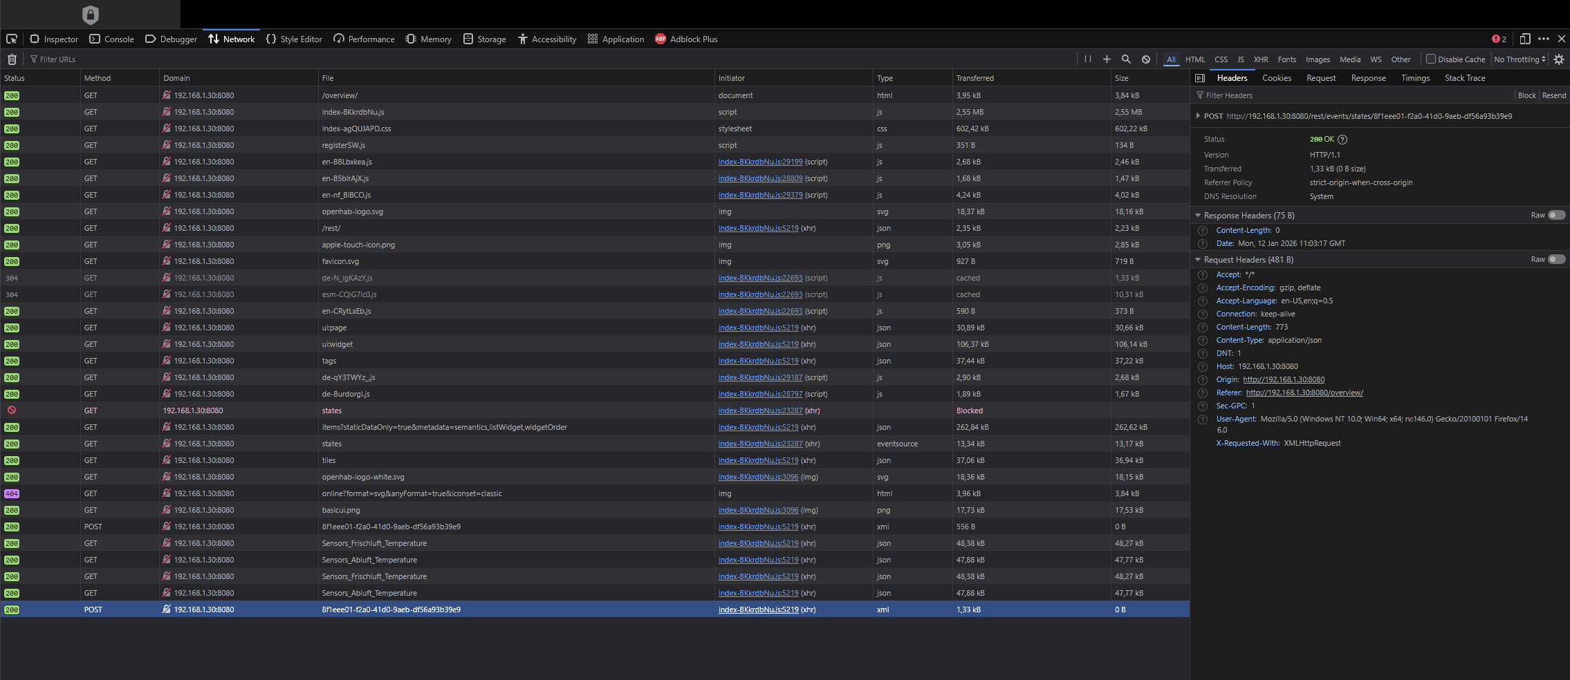The width and height of the screenshot is (1570, 680).
Task: Collapse the Response Headers section
Action: point(1198,216)
